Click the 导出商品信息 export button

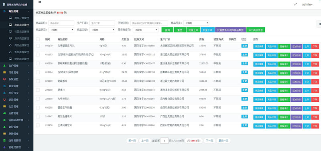pyautogui.click(x=256, y=30)
